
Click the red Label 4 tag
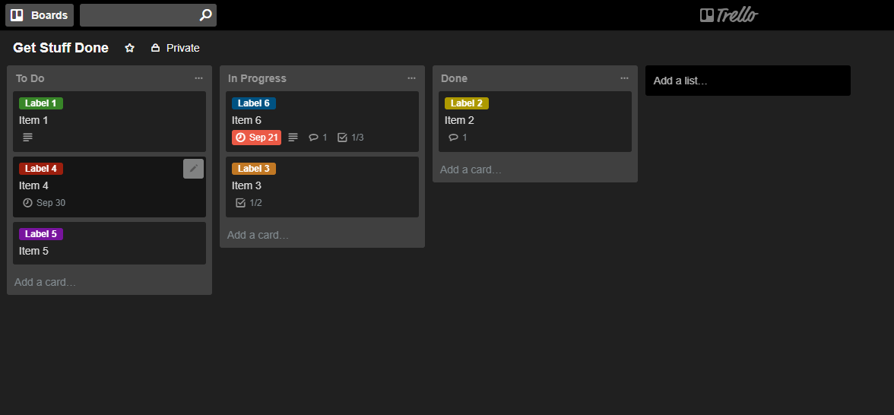41,169
